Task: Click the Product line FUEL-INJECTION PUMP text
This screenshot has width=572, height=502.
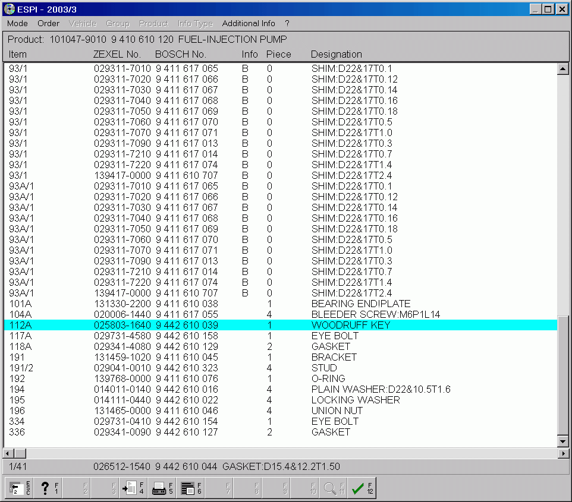Action: click(232, 39)
